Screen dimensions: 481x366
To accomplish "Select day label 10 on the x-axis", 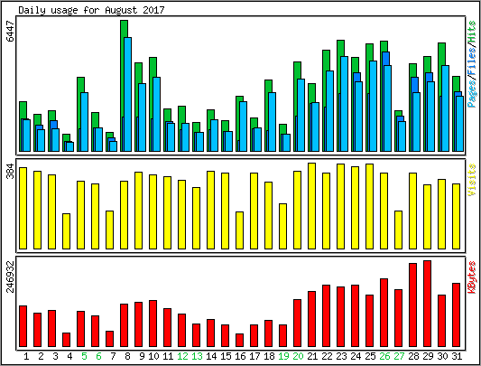I will [x=153, y=356].
